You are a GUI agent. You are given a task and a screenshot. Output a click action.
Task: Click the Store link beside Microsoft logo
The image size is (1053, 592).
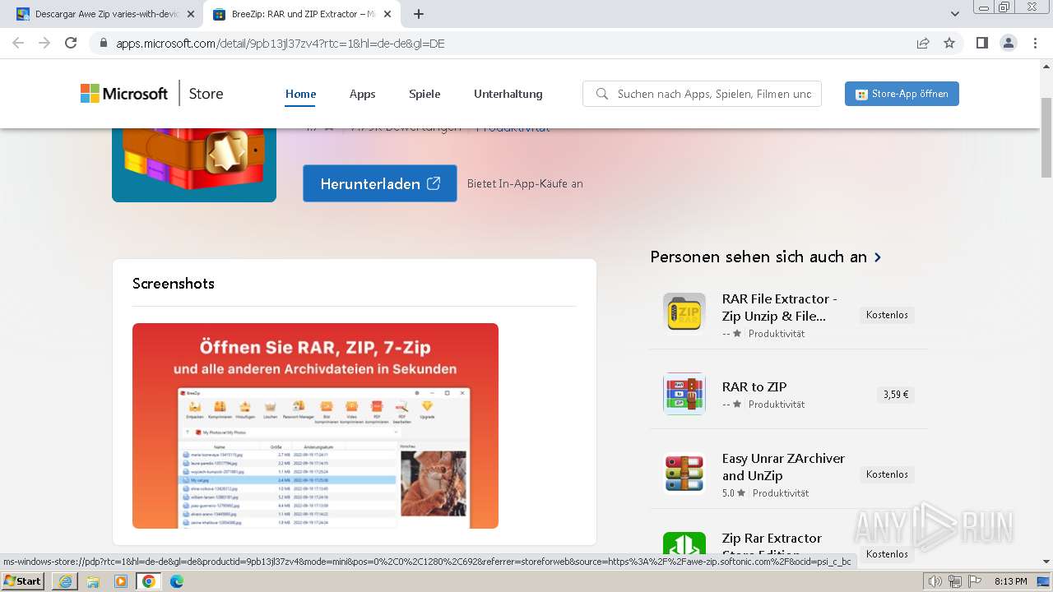click(206, 94)
